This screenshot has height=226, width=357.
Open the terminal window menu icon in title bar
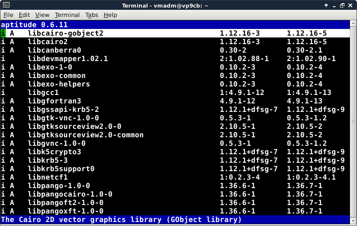click(5, 5)
